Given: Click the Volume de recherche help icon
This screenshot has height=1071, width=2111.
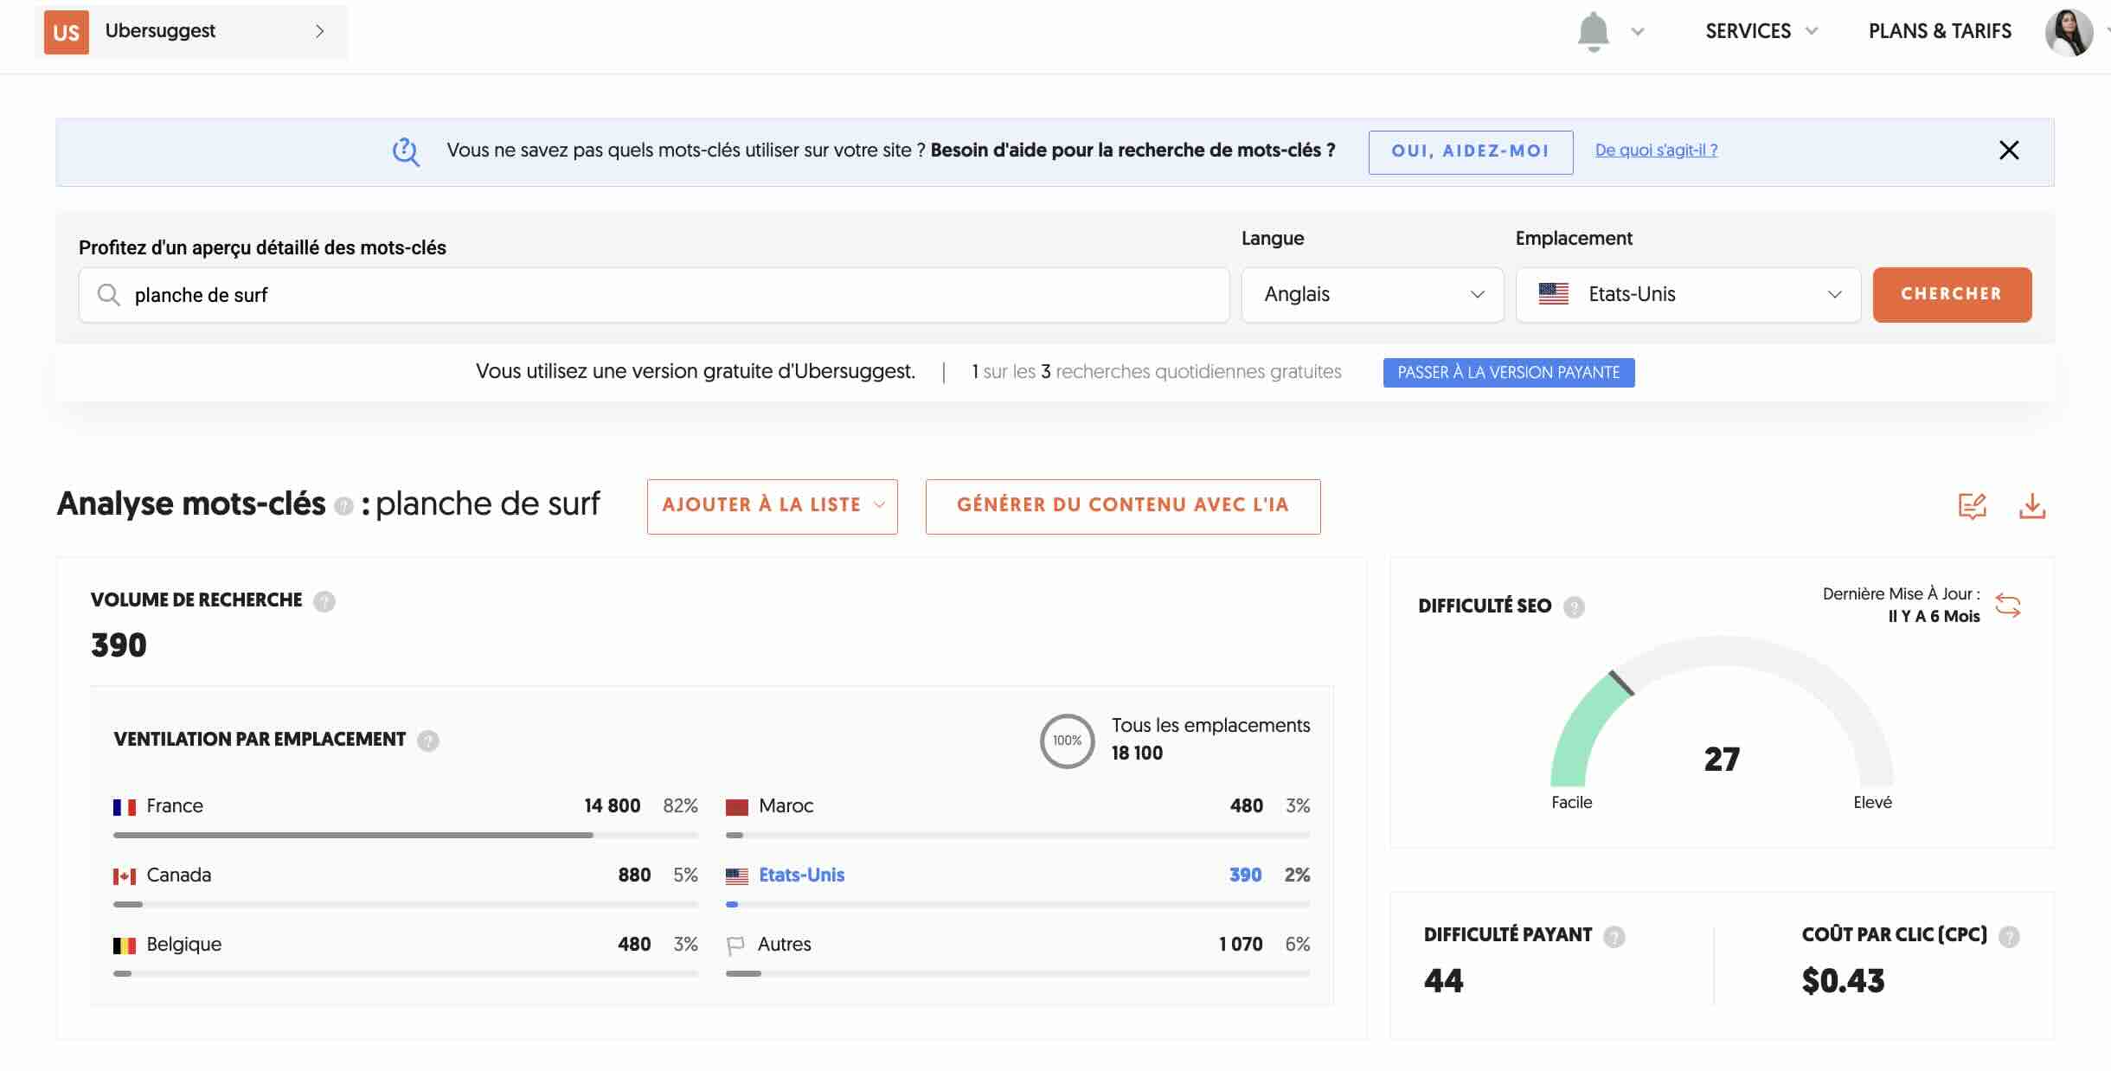Looking at the screenshot, I should (324, 601).
